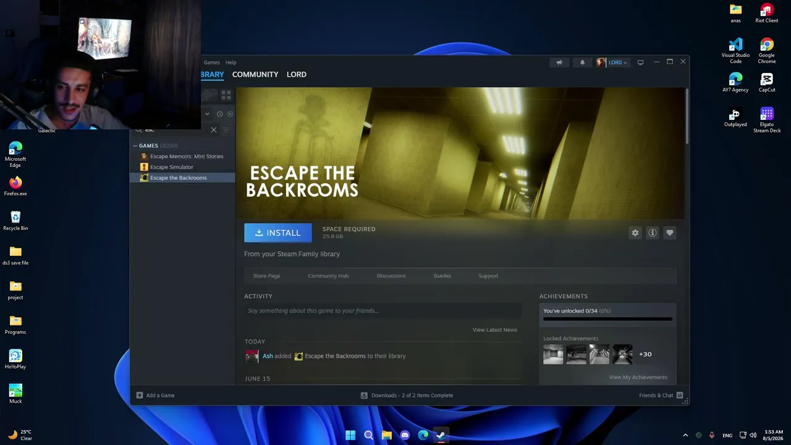Image resolution: width=791 pixels, height=445 pixels.
Task: Toggle the ready-to-play filter icon
Action: (x=230, y=114)
